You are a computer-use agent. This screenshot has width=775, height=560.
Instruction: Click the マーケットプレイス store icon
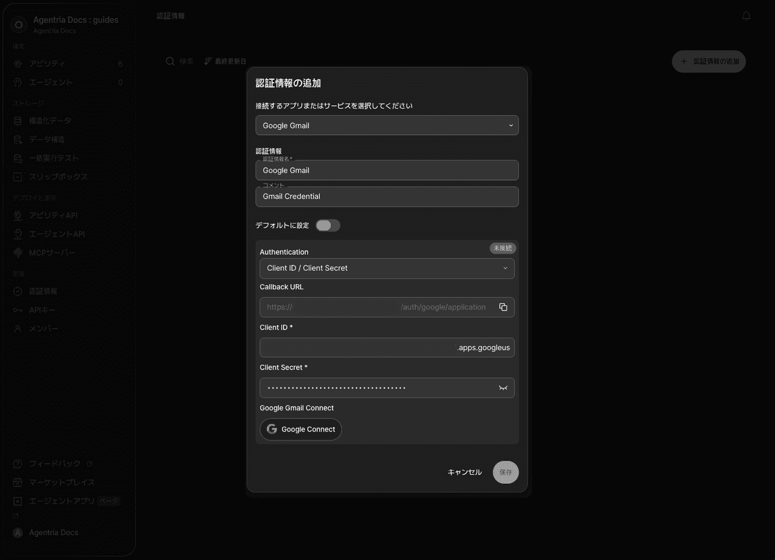click(x=18, y=482)
